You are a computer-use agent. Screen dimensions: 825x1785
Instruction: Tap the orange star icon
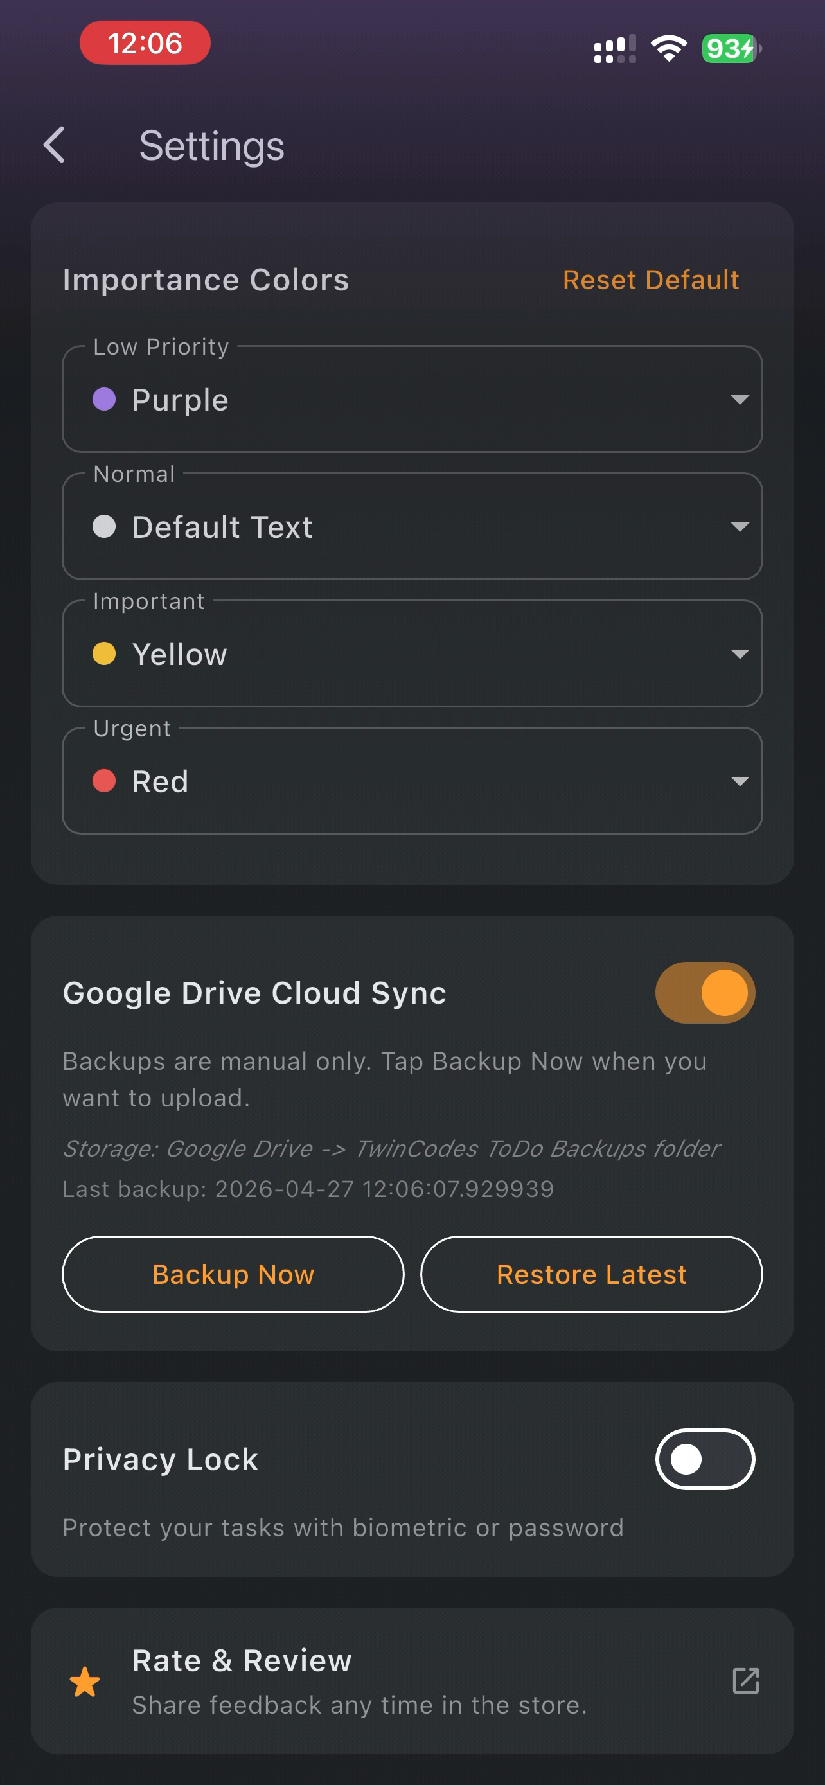point(85,1682)
